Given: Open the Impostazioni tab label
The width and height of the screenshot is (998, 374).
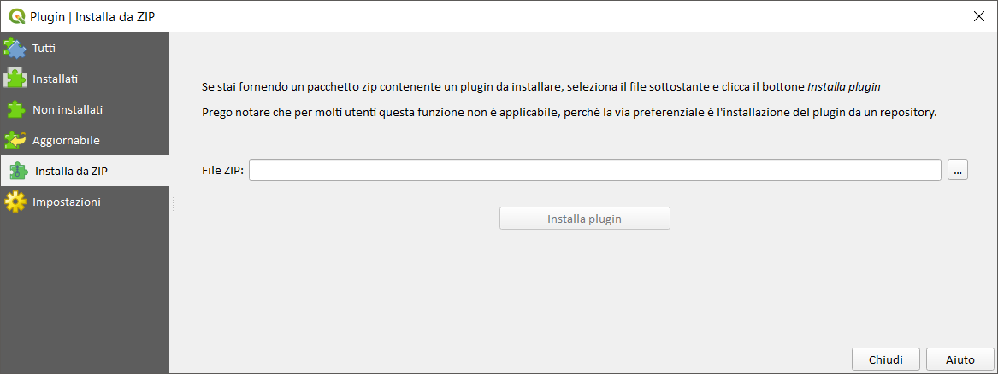Looking at the screenshot, I should point(67,202).
